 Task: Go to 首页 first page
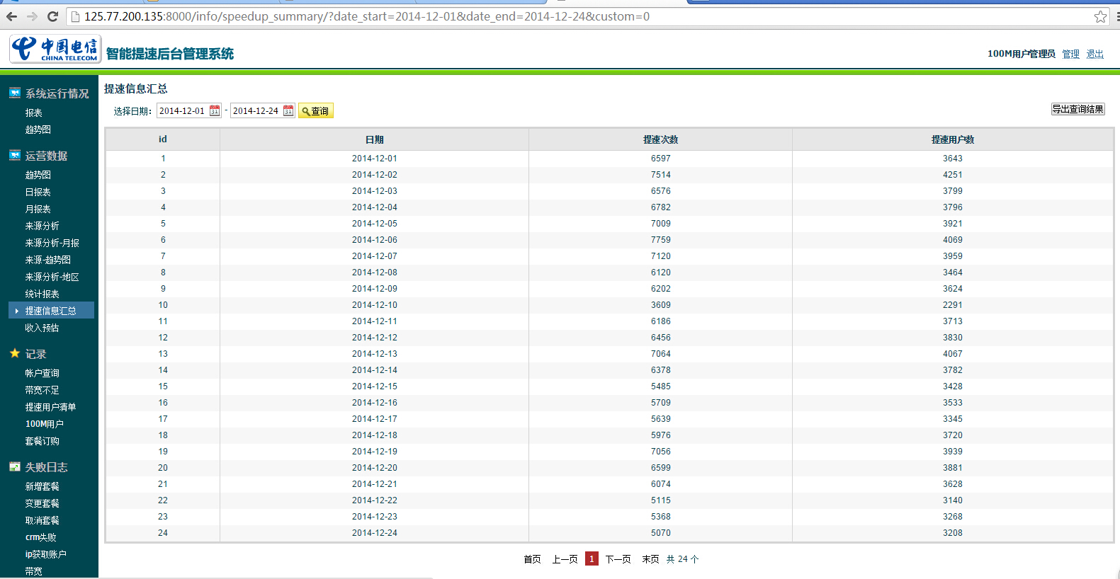532,559
